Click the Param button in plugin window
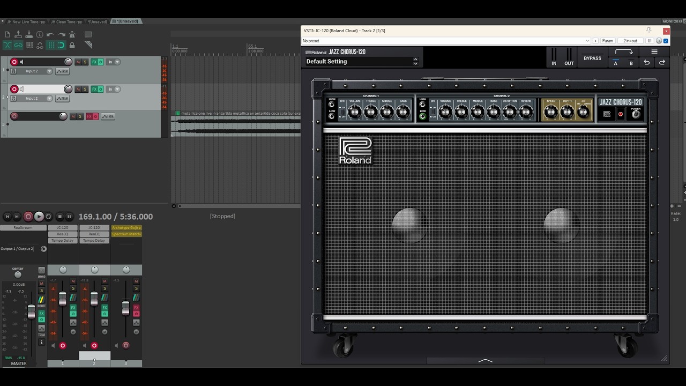Viewport: 686px width, 386px height. 608,41
